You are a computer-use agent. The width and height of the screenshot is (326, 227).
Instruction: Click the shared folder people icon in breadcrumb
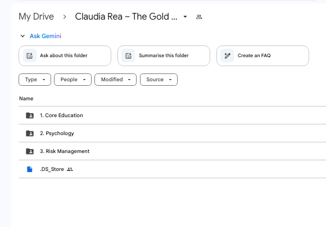tap(199, 17)
